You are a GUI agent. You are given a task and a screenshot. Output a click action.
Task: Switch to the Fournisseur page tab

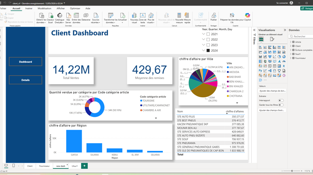44,166
